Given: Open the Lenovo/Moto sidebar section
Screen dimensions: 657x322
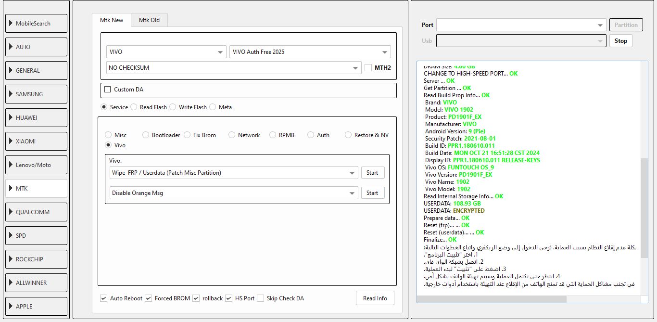Looking at the screenshot, I should pyautogui.click(x=37, y=165).
